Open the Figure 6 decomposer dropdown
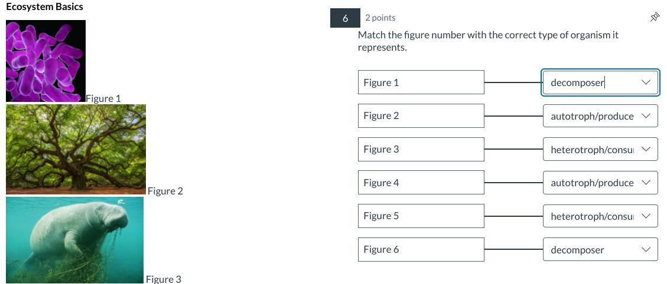 600,250
